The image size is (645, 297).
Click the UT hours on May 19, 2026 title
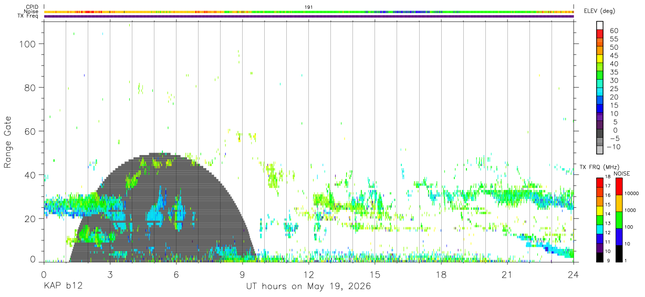(309, 287)
